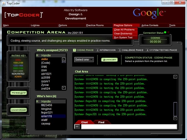
Task: Switch to the Chat tab
Action: (x=84, y=122)
